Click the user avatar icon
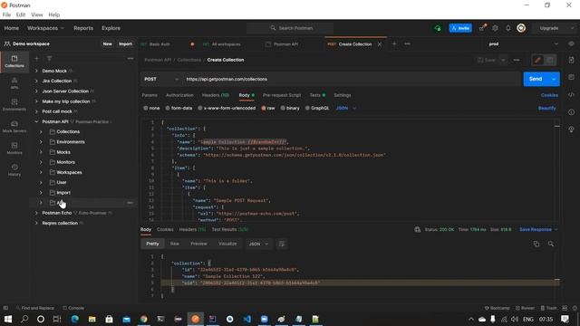The image size is (580, 326). [x=521, y=28]
